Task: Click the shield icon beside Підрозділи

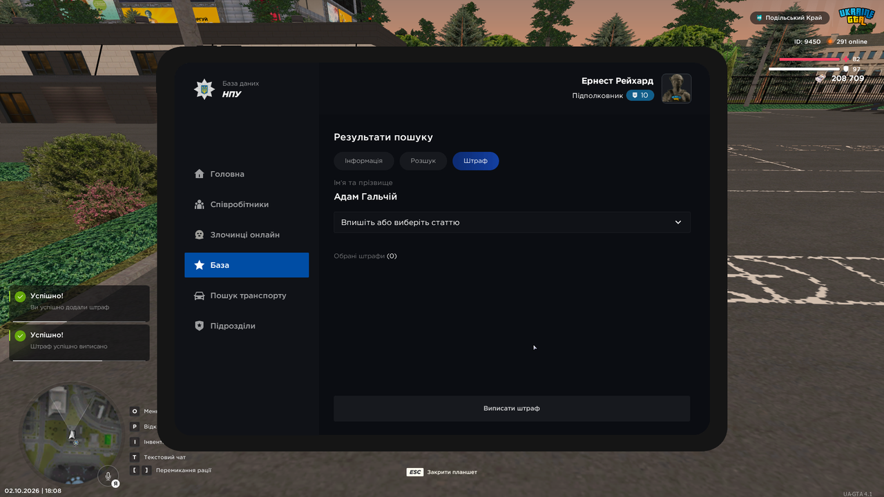Action: pos(200,326)
